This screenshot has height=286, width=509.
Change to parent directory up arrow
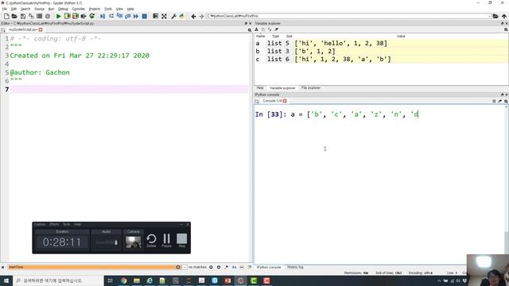[x=503, y=16]
